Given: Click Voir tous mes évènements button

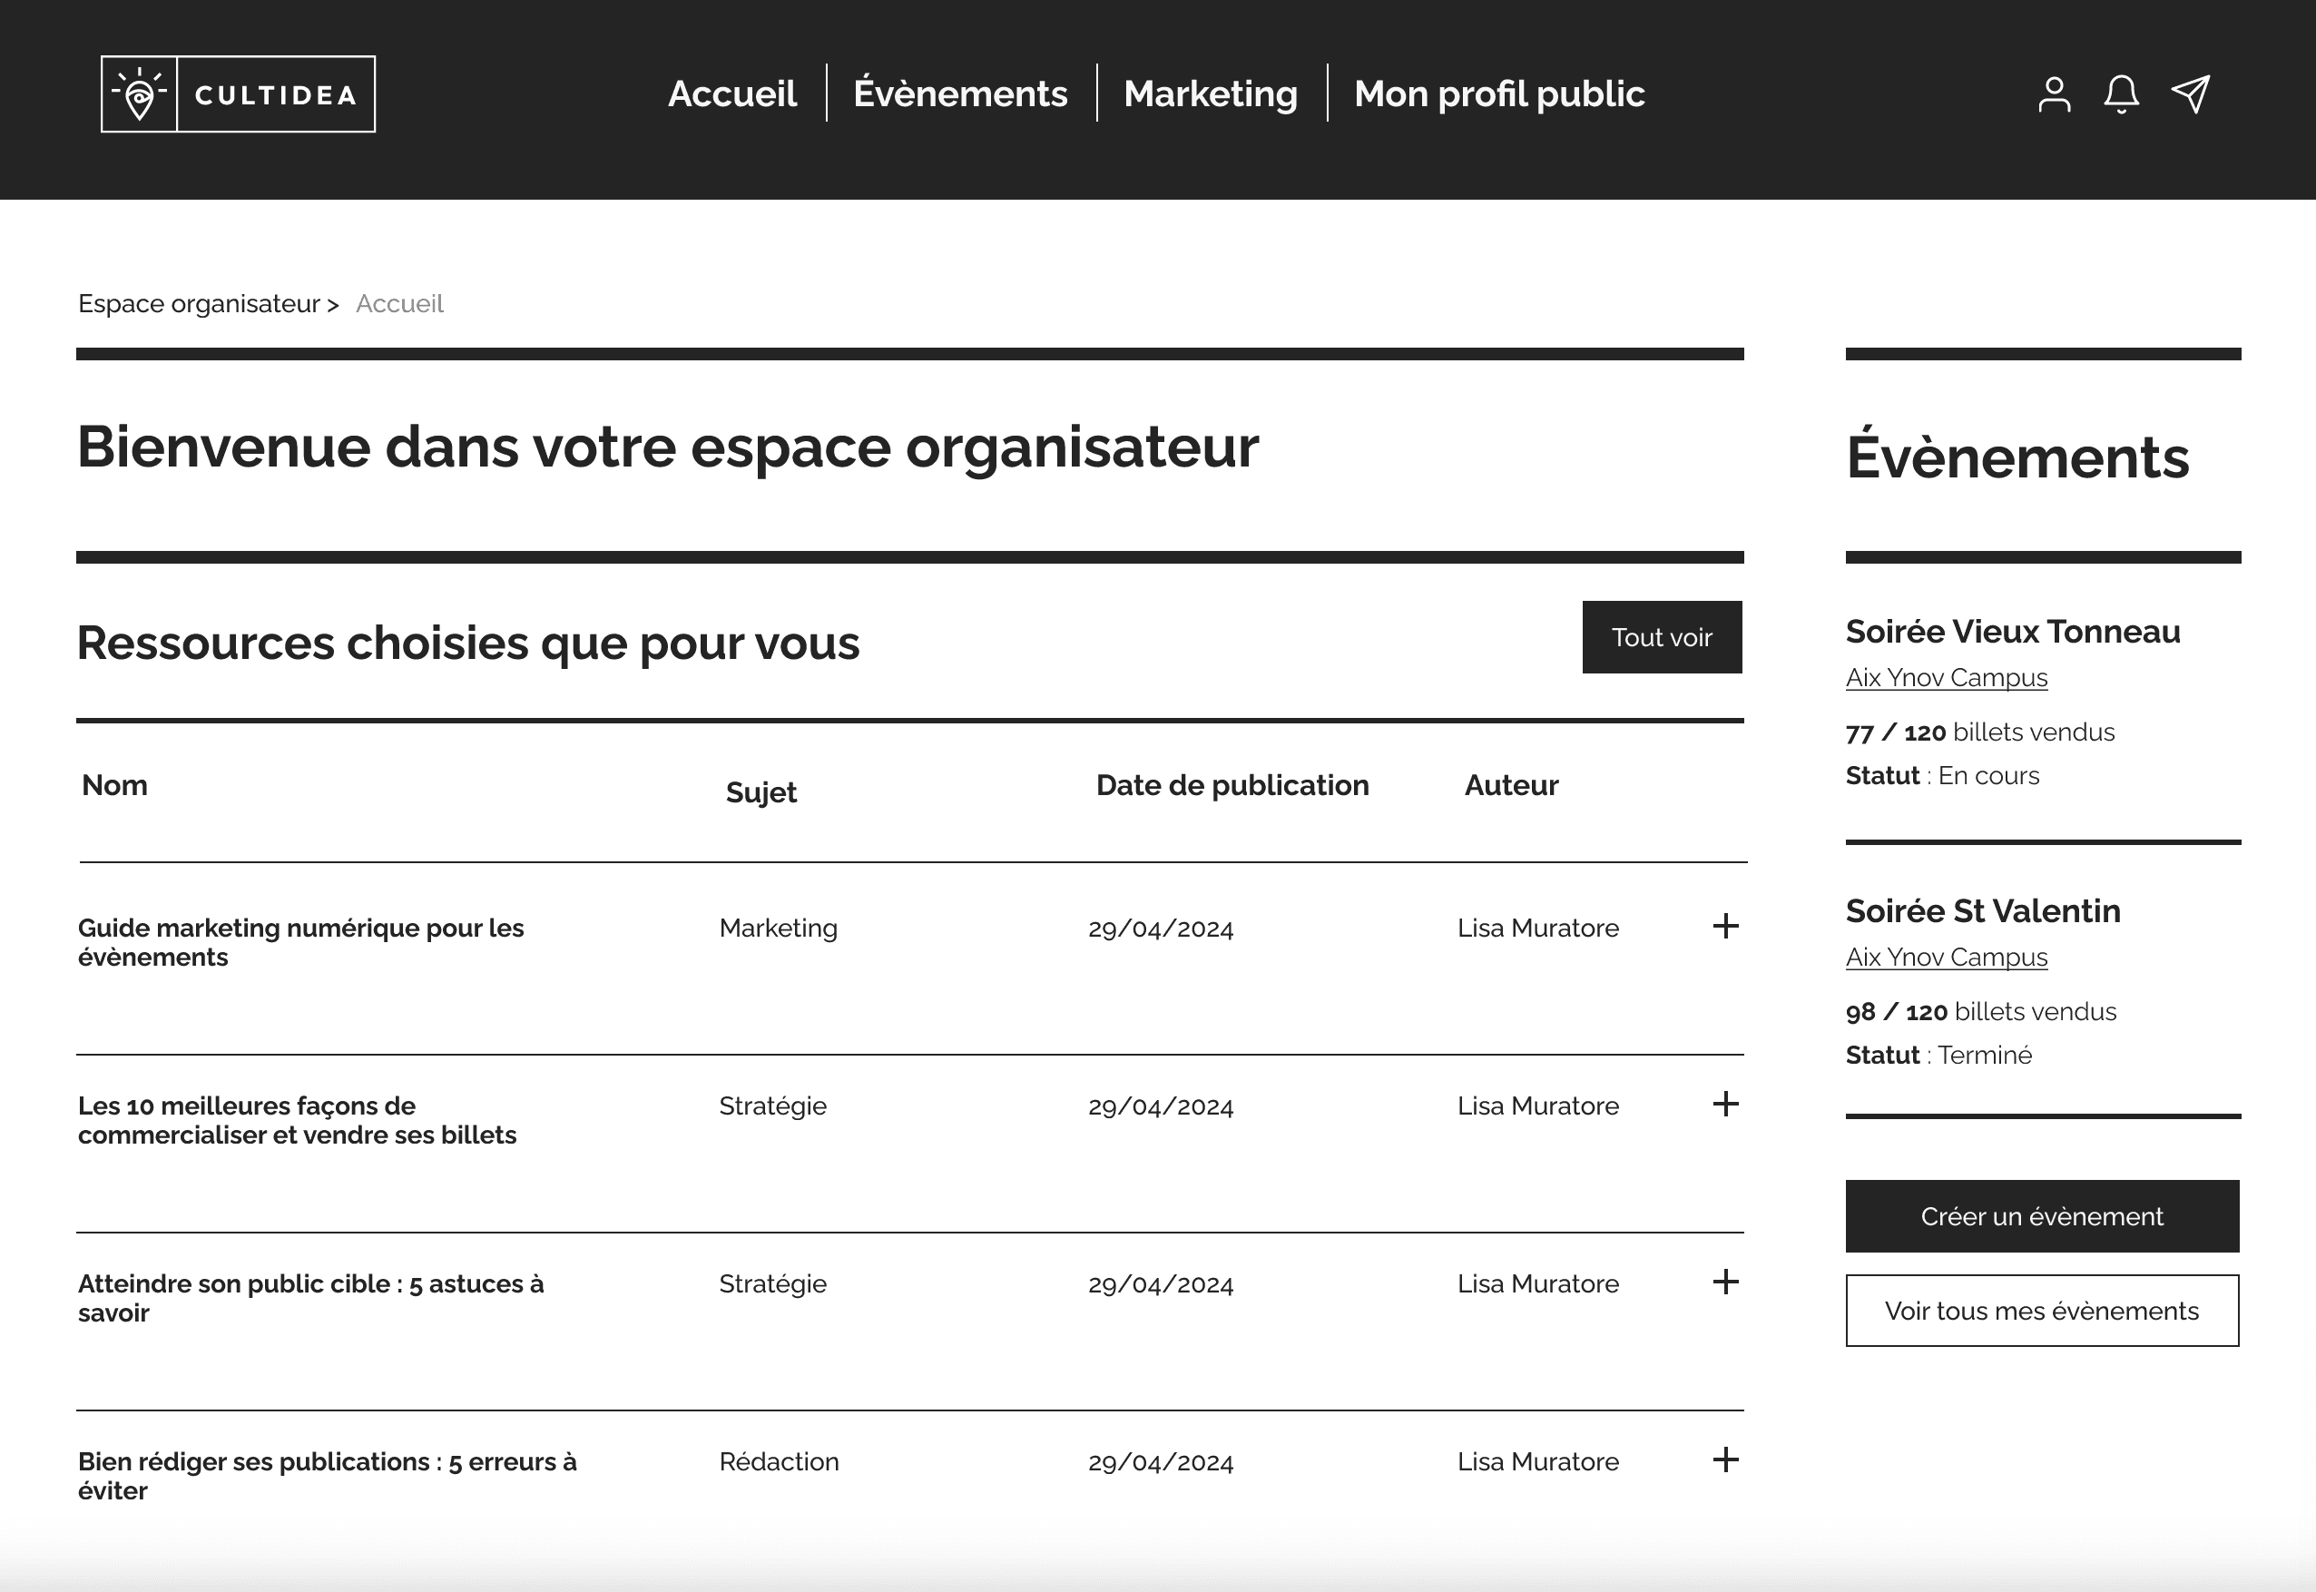Looking at the screenshot, I should 2042,1311.
